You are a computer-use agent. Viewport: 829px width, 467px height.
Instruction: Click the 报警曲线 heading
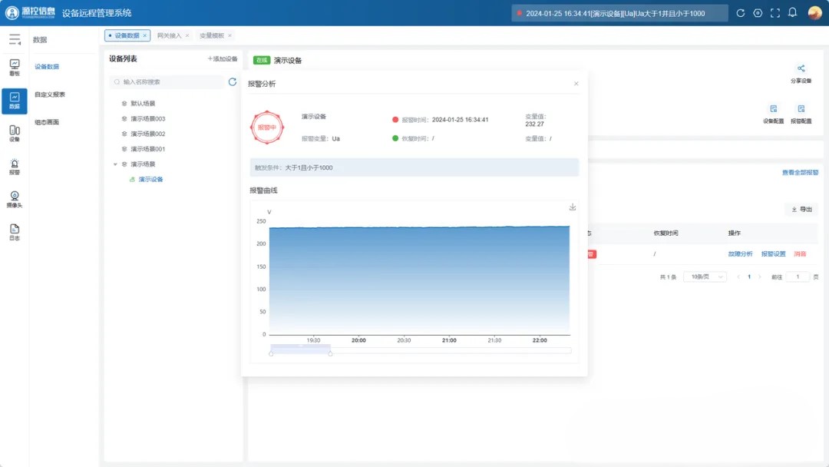(x=263, y=190)
